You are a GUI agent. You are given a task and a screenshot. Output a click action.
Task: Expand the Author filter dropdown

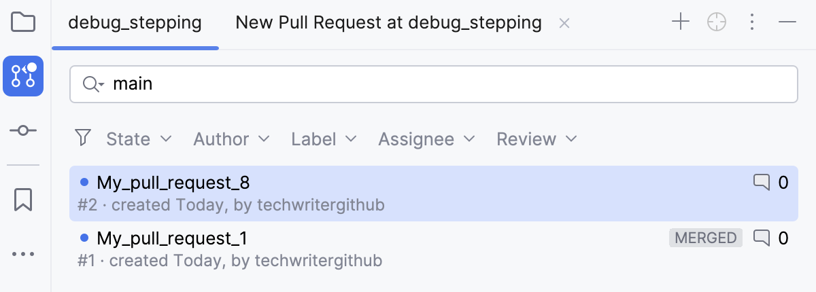click(231, 139)
